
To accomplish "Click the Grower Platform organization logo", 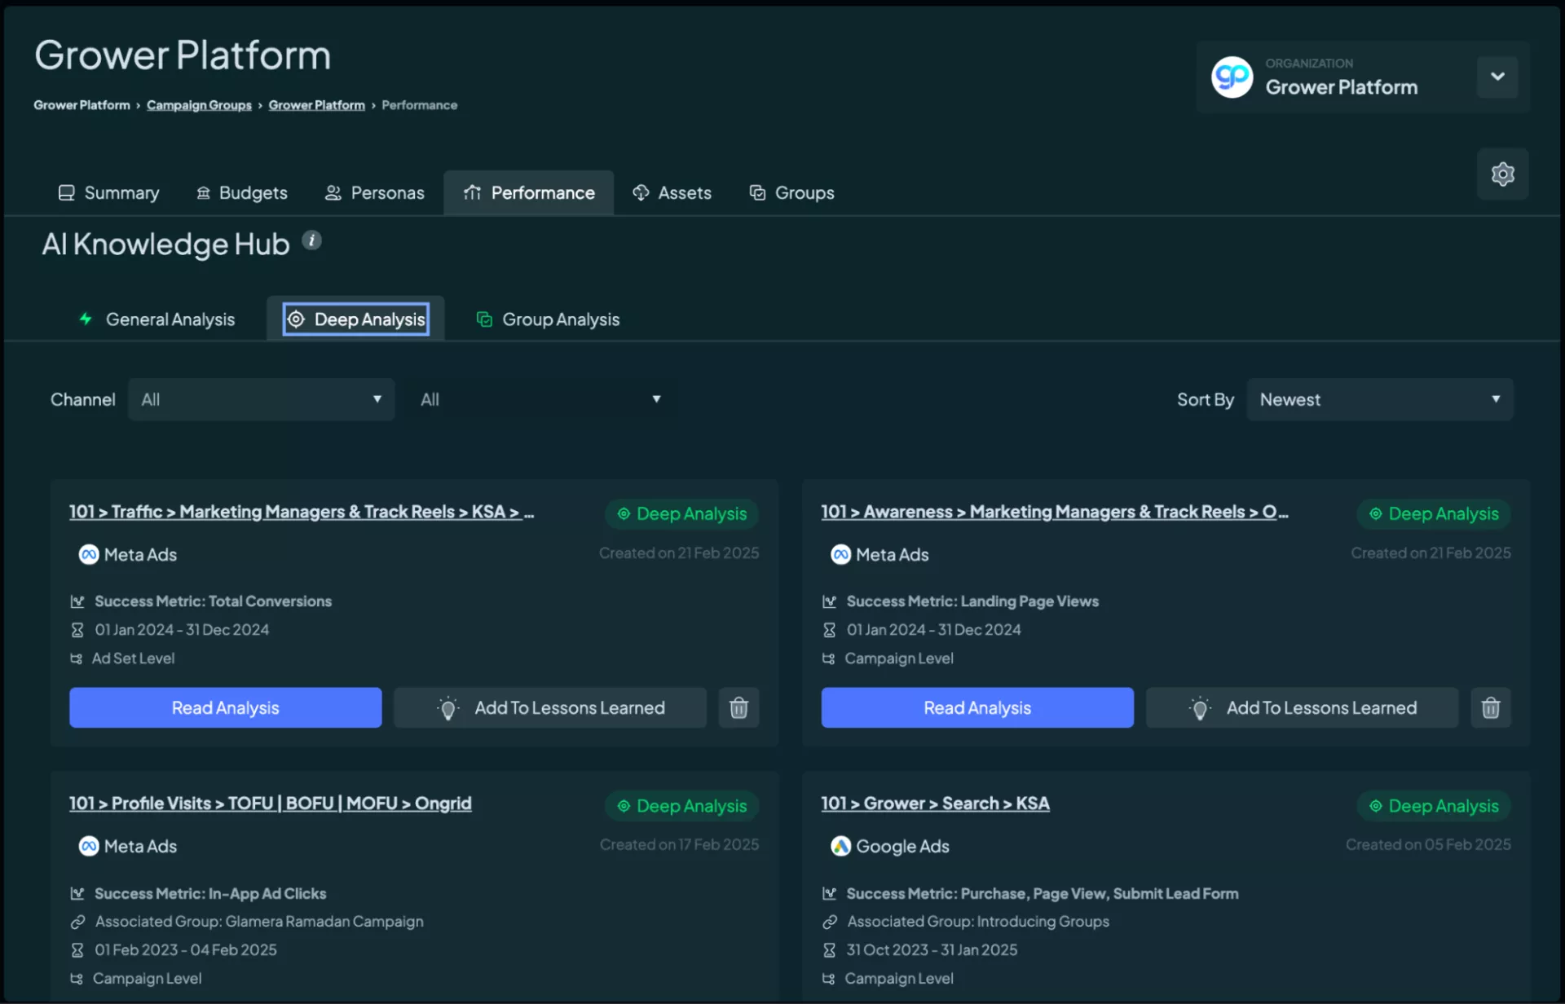I will tap(1232, 77).
